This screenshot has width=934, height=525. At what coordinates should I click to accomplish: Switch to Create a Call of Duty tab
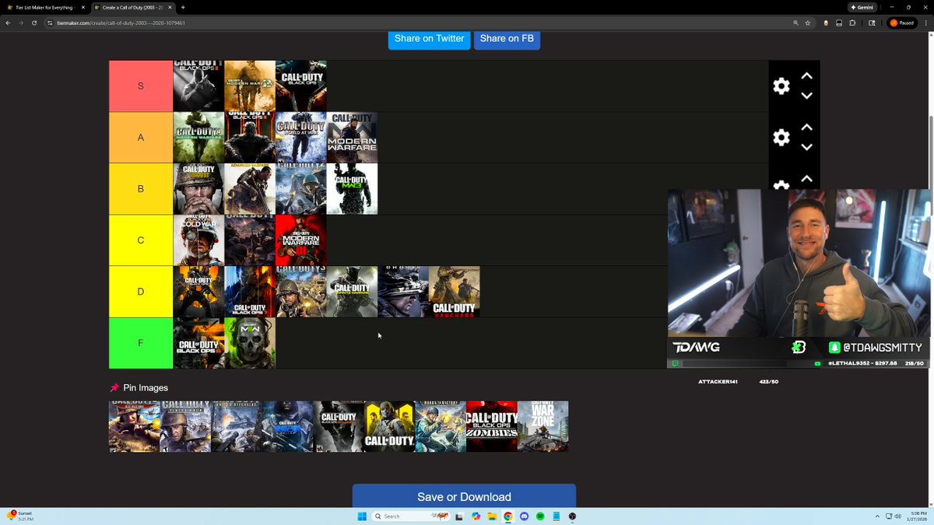click(x=131, y=7)
